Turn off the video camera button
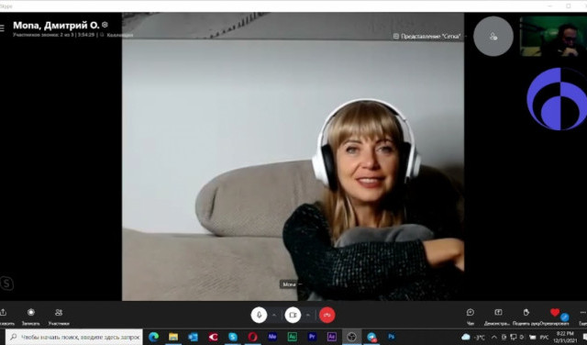587x345 pixels. click(x=293, y=315)
